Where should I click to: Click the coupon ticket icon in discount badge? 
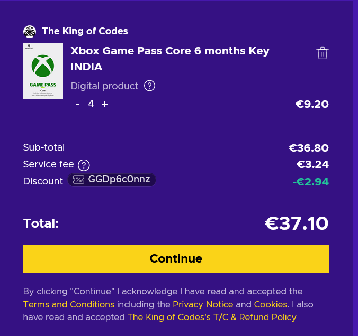coord(78,180)
